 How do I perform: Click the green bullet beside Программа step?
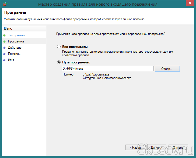(4, 41)
